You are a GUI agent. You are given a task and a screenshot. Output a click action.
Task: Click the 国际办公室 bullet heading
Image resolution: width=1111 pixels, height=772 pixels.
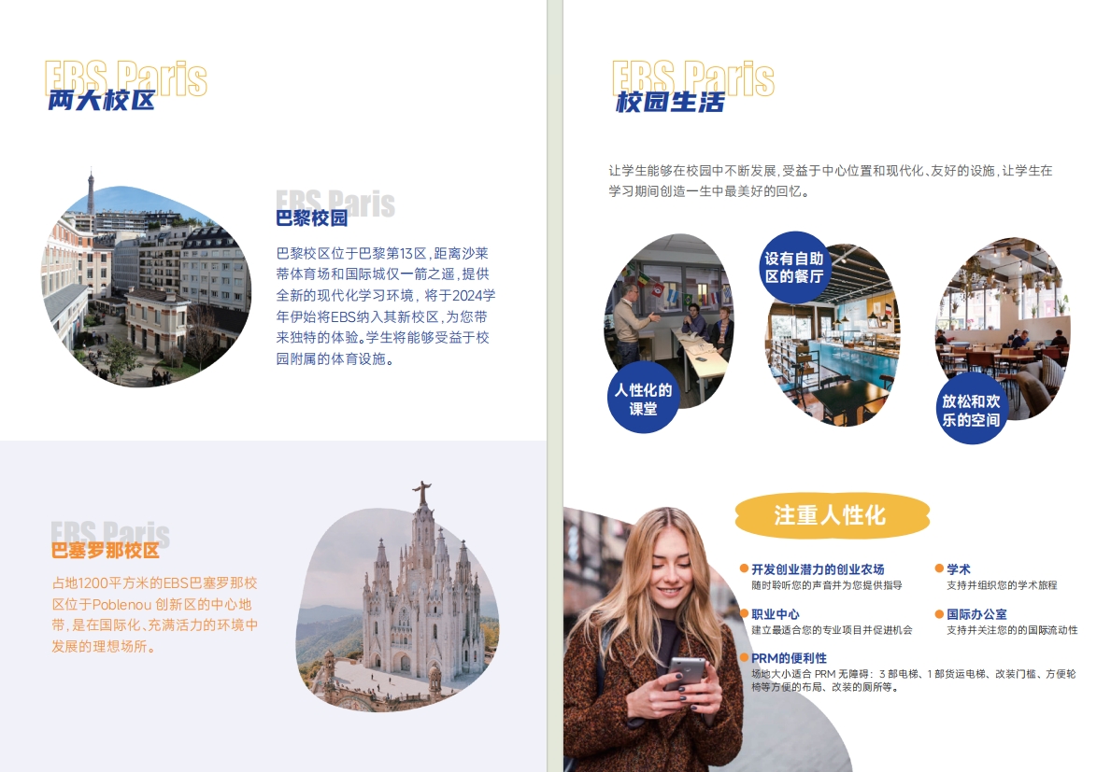[x=976, y=614]
